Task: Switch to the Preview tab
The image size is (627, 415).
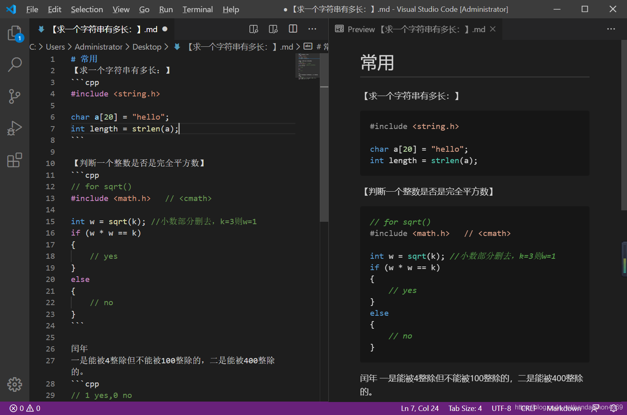Action: point(415,29)
